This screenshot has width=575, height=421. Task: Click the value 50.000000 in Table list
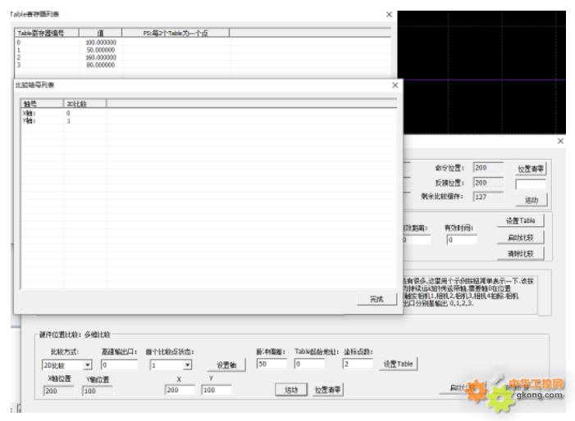point(100,50)
